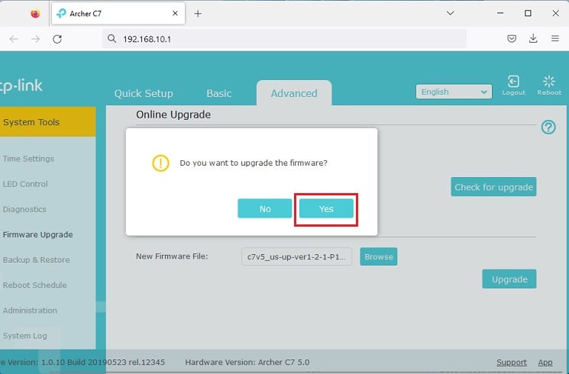
Task: Save page to Pocket
Action: click(512, 38)
